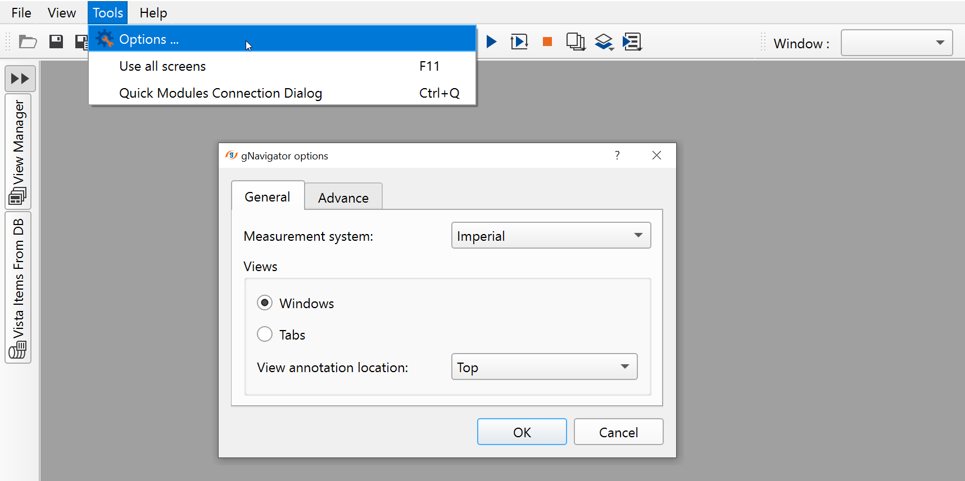Select the Windows radio button
This screenshot has width=965, height=481.
pyautogui.click(x=265, y=303)
